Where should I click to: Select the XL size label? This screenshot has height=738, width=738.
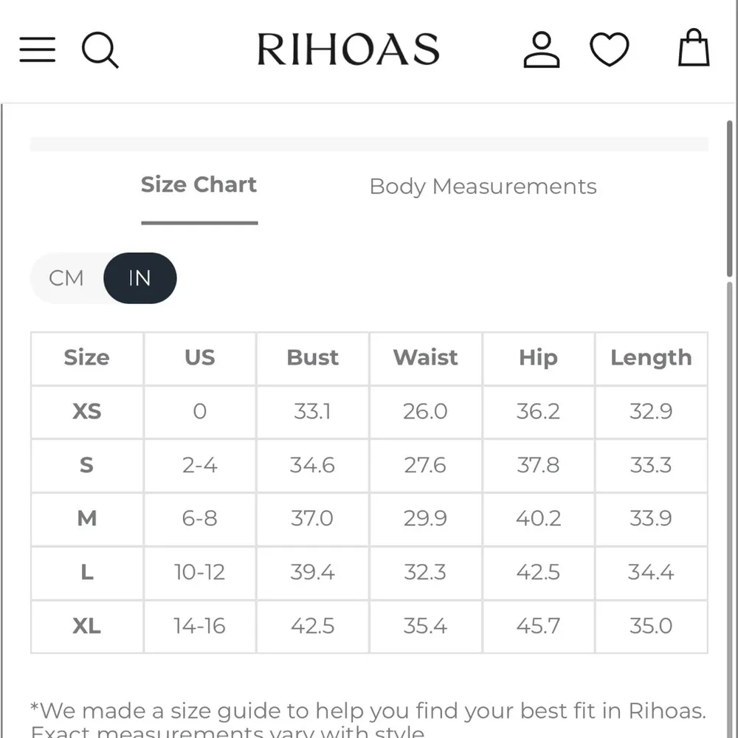(x=86, y=626)
